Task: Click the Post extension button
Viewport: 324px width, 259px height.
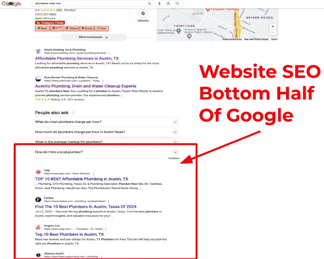Action: pyautogui.click(x=102, y=28)
